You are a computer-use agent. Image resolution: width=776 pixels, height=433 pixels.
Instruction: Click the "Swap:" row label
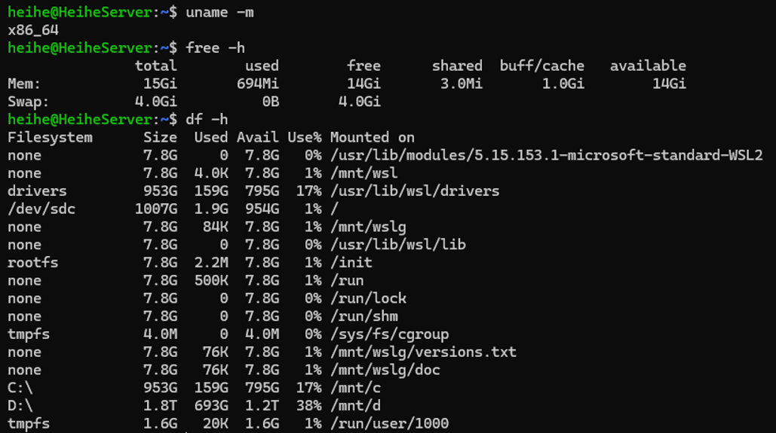[x=29, y=102]
